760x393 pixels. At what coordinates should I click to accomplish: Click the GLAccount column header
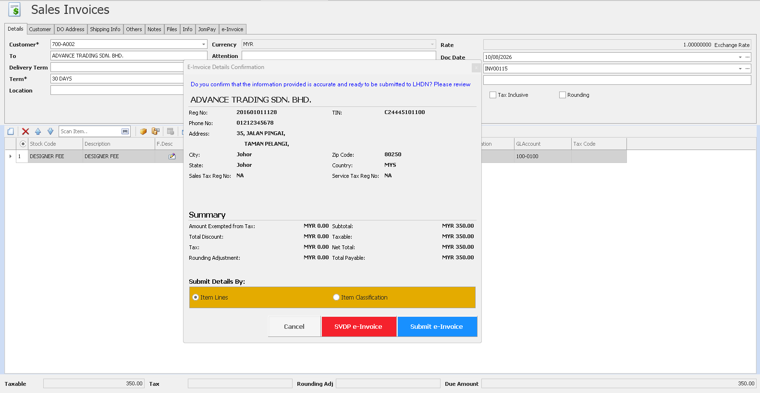click(543, 144)
